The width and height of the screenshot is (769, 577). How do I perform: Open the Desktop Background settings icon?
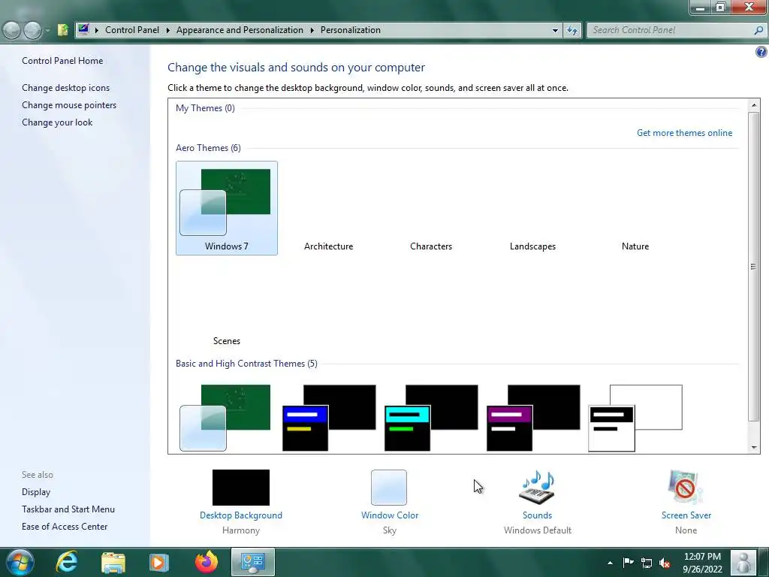tap(241, 487)
